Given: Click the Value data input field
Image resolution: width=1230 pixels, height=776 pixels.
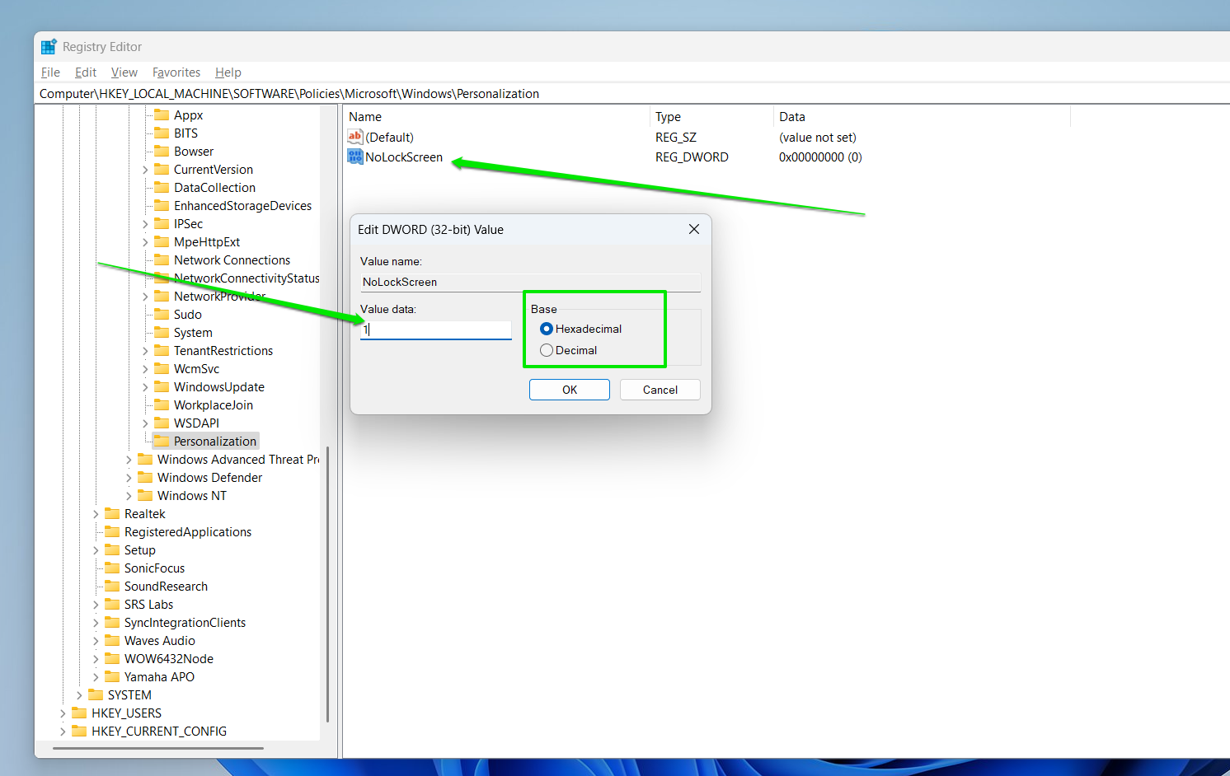Looking at the screenshot, I should (x=436, y=330).
